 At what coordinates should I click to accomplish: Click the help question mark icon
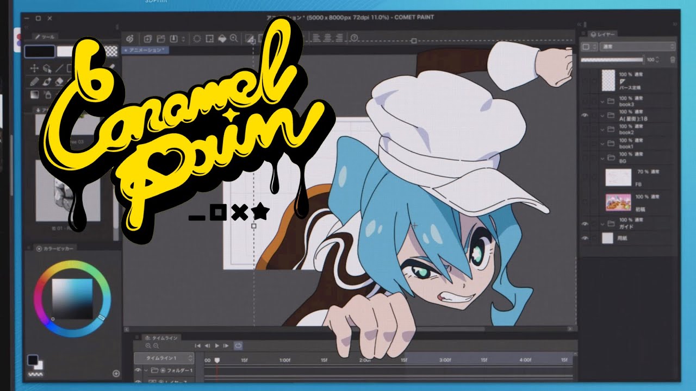click(x=355, y=39)
